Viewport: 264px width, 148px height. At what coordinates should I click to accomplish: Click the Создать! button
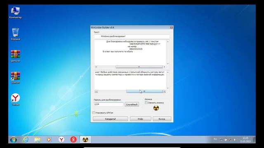(x=110, y=119)
